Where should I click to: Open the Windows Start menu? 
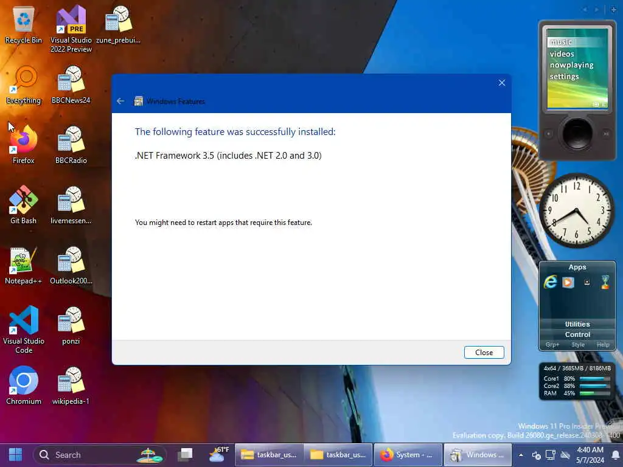tap(15, 455)
